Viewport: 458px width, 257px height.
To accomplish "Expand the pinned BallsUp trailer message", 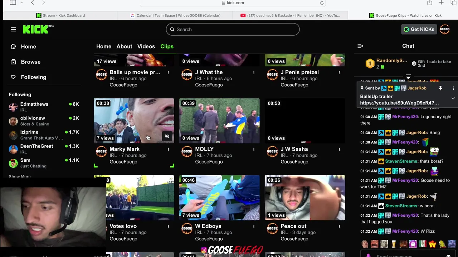I will (453, 99).
